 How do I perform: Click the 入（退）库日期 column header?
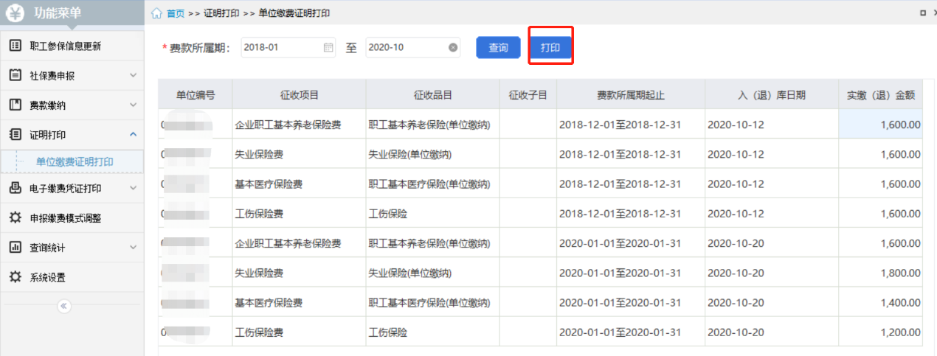[x=771, y=95]
